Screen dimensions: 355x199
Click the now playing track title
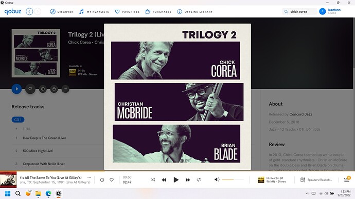click(x=51, y=177)
